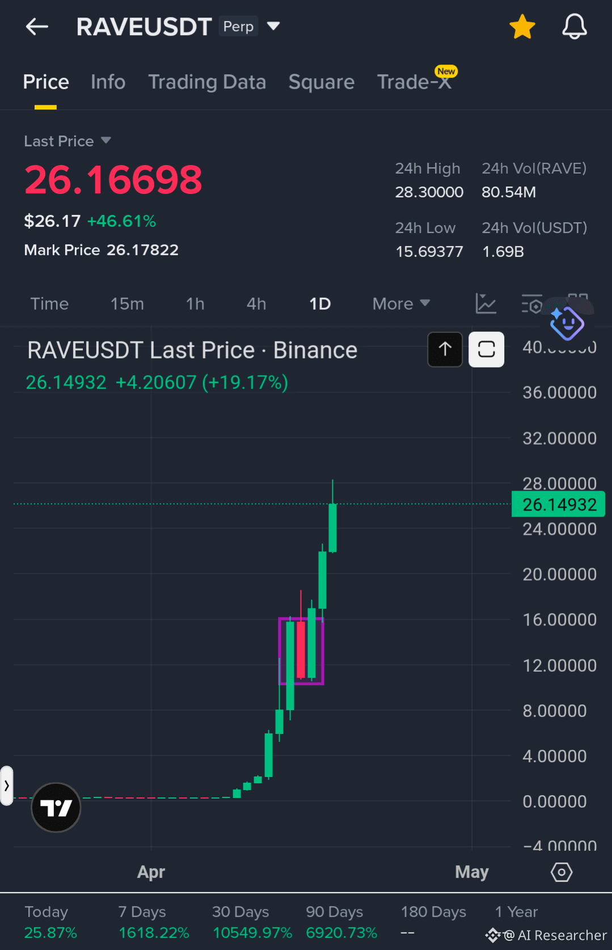This screenshot has height=950, width=612.
Task: Open the Trade-X tab
Action: (414, 82)
